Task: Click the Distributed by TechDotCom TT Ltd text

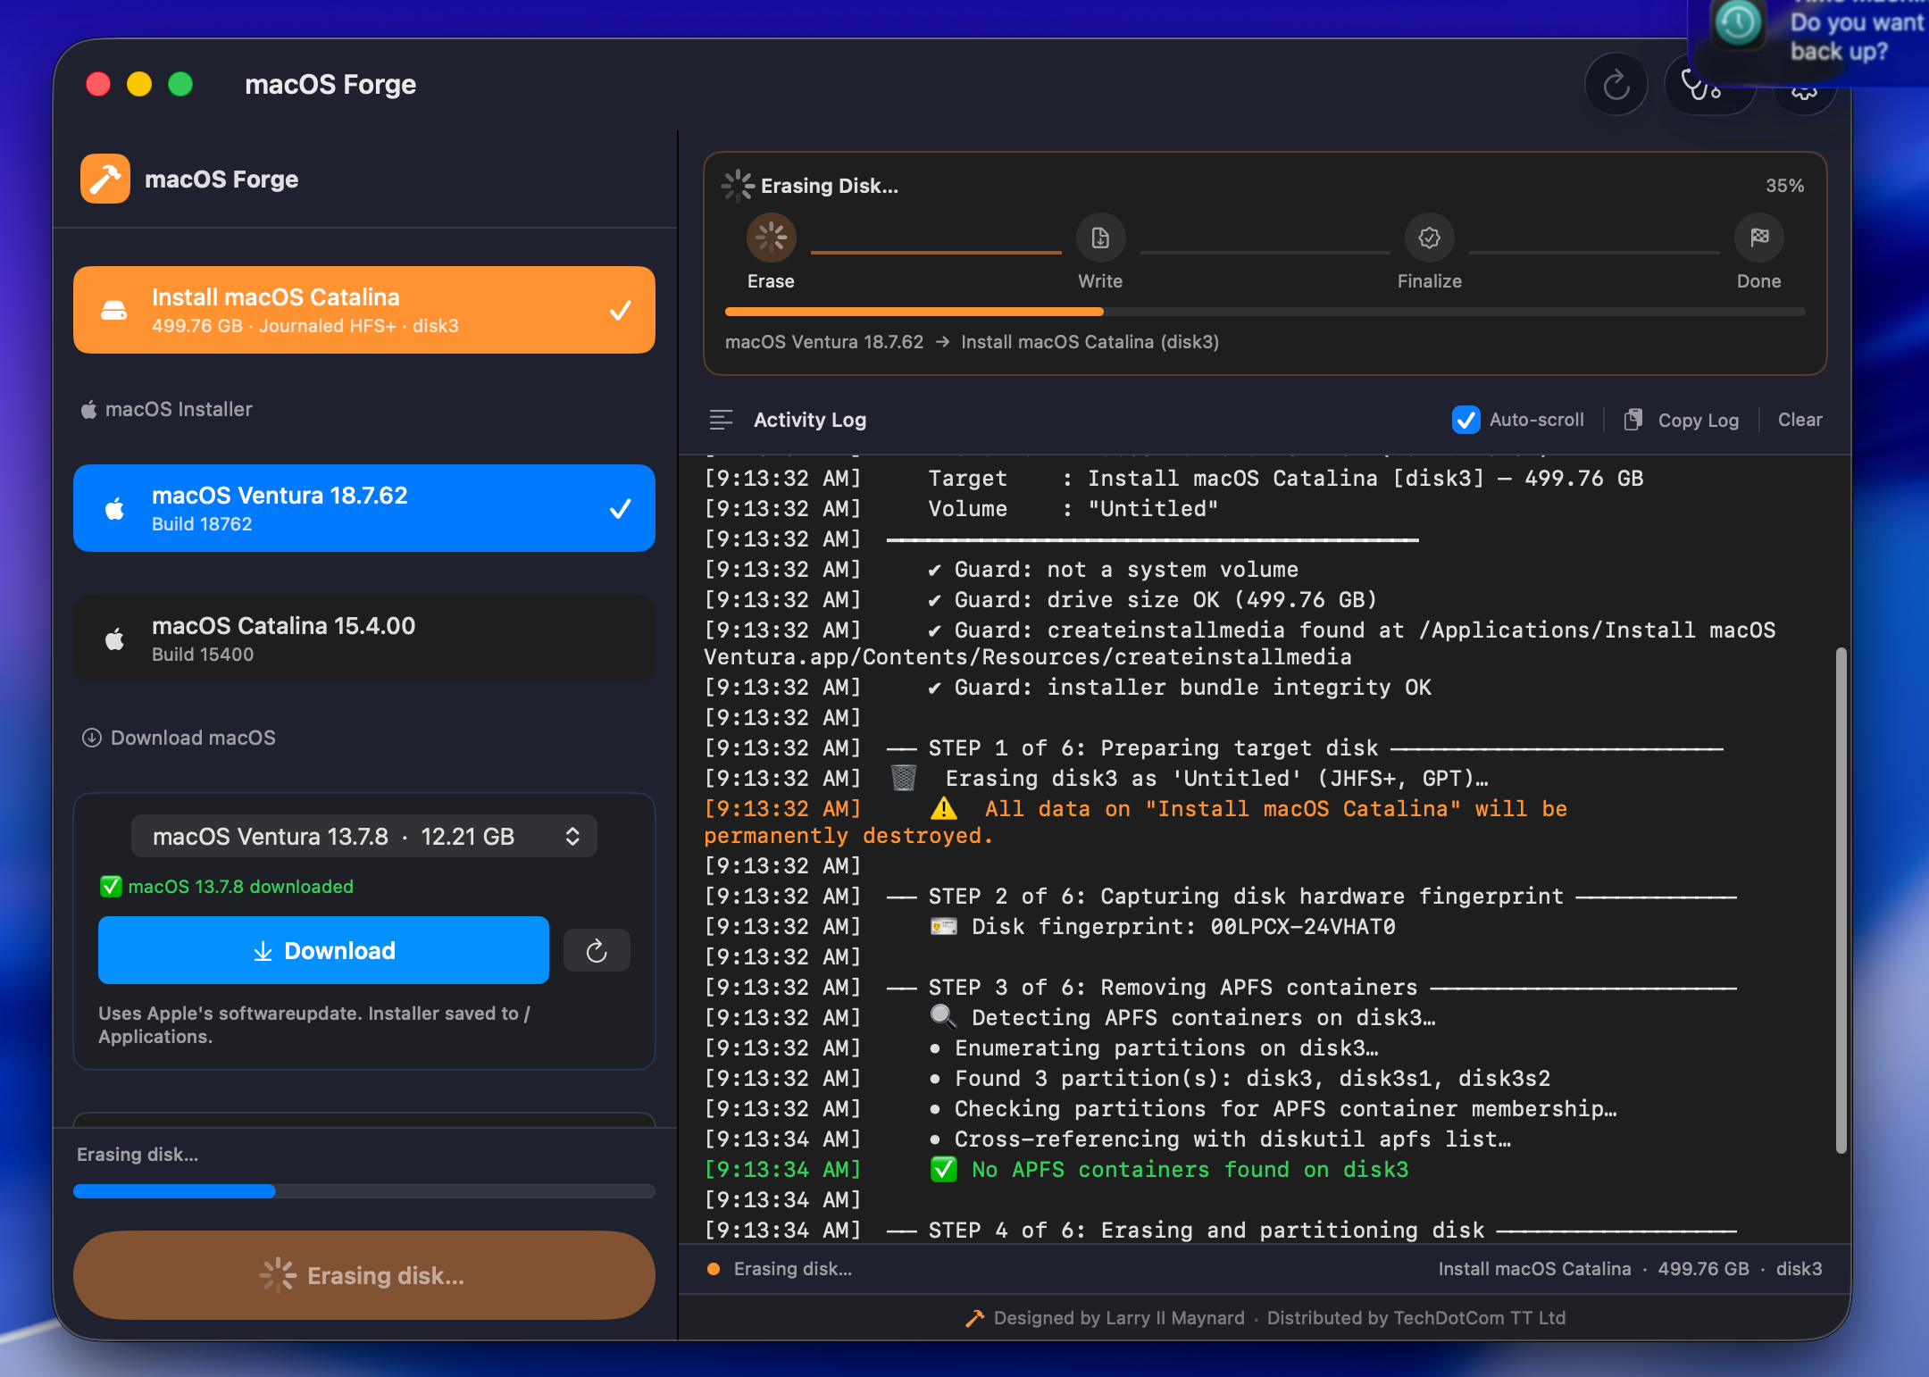Action: coord(1416,1318)
